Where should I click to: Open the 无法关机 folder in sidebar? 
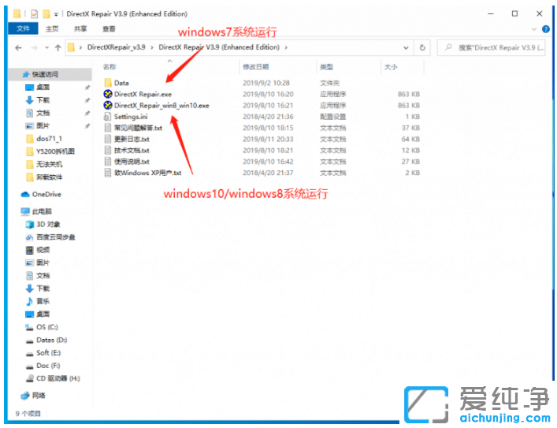click(49, 164)
